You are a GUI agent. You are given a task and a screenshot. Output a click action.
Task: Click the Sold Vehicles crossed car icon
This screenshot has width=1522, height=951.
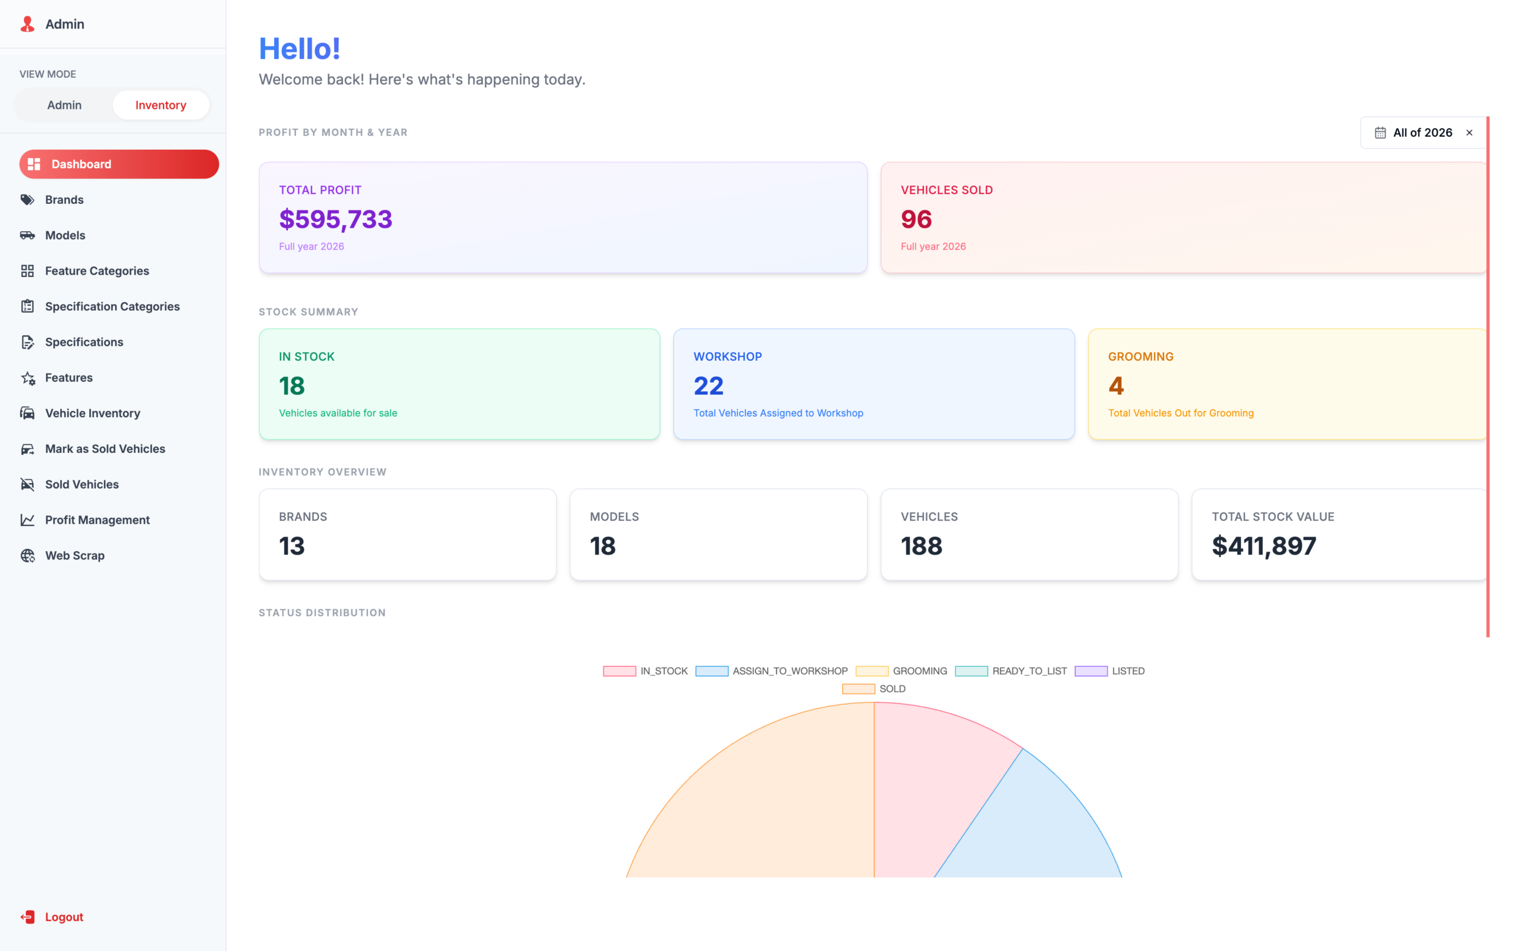[27, 484]
